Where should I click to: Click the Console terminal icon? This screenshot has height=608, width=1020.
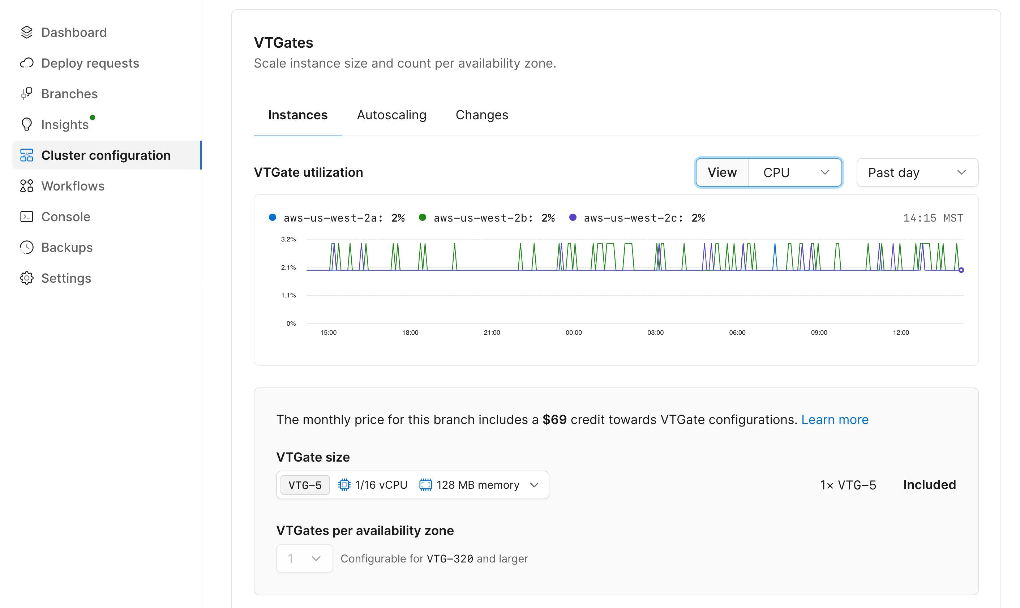27,217
